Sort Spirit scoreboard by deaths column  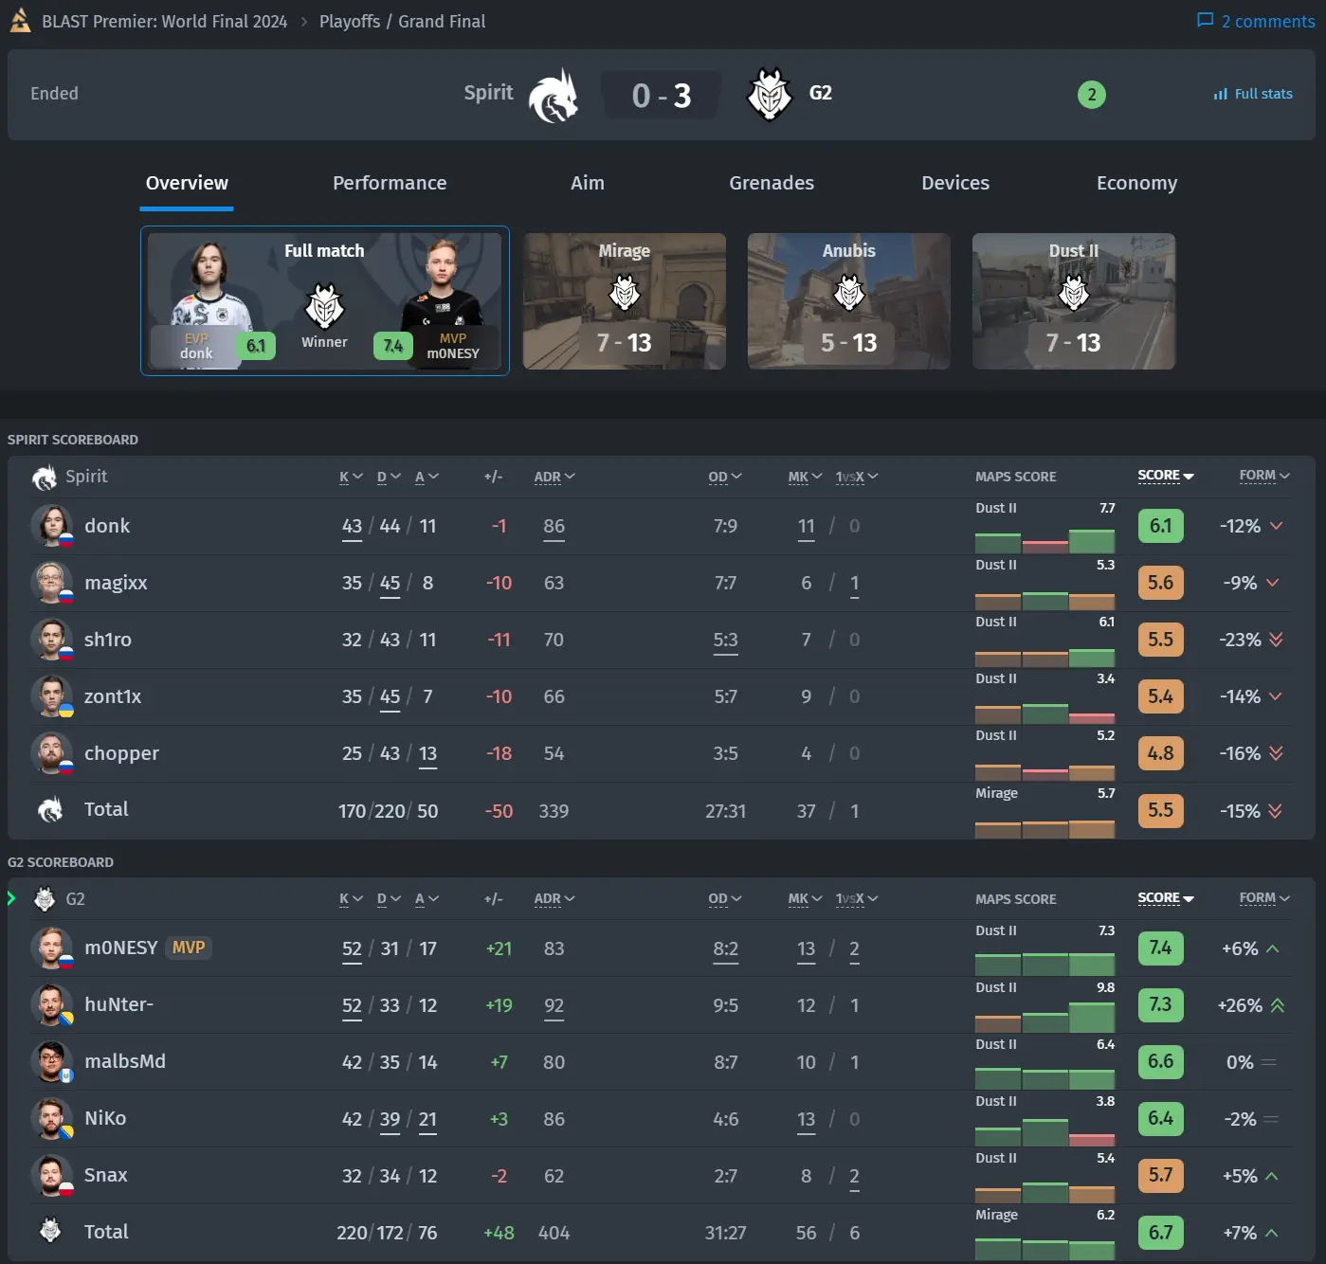[x=389, y=477]
